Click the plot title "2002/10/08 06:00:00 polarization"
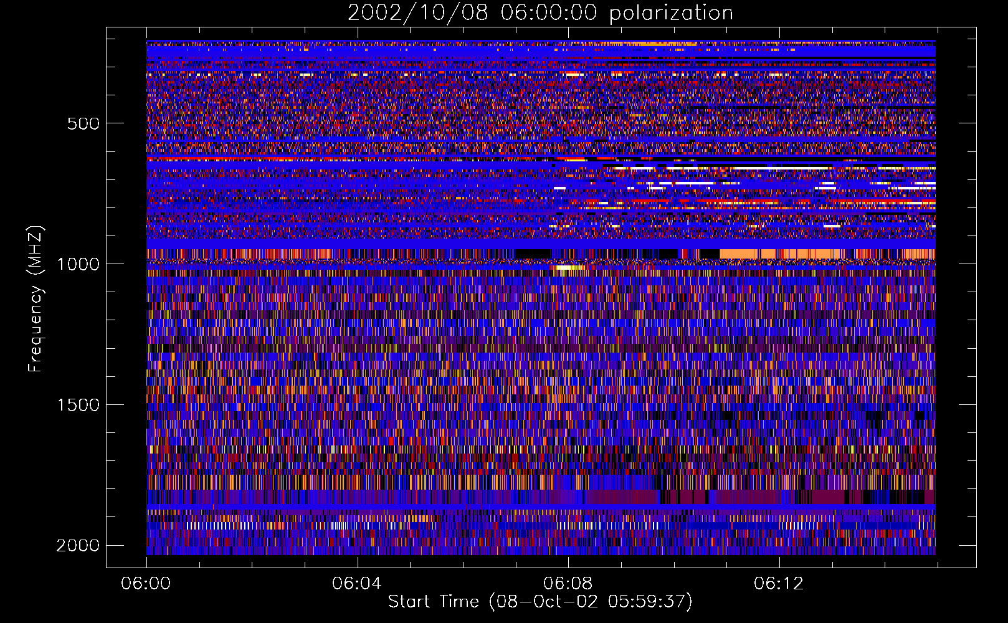1008x623 pixels. point(540,13)
